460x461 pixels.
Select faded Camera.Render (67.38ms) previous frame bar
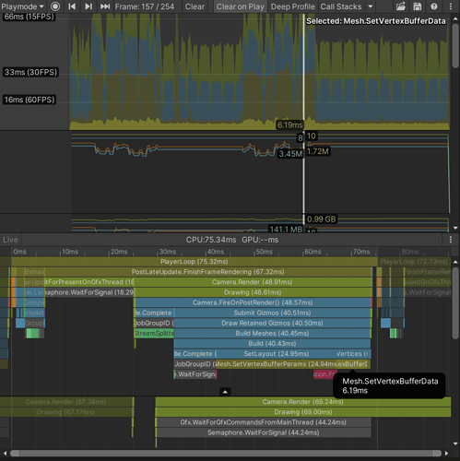point(66,402)
